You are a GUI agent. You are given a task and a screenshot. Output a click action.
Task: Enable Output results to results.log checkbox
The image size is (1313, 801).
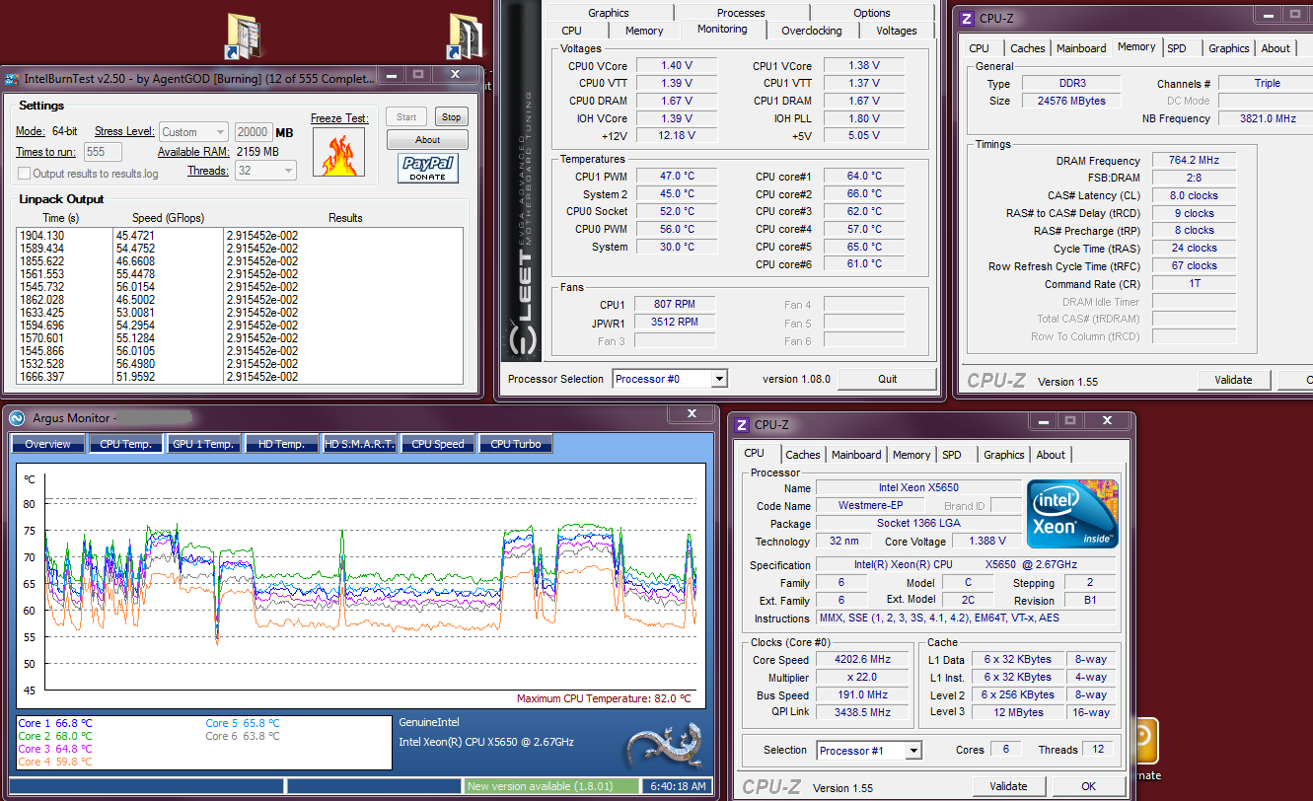[x=25, y=174]
